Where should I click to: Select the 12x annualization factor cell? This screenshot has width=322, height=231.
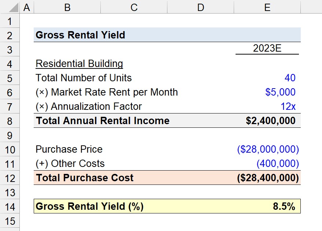pos(267,107)
